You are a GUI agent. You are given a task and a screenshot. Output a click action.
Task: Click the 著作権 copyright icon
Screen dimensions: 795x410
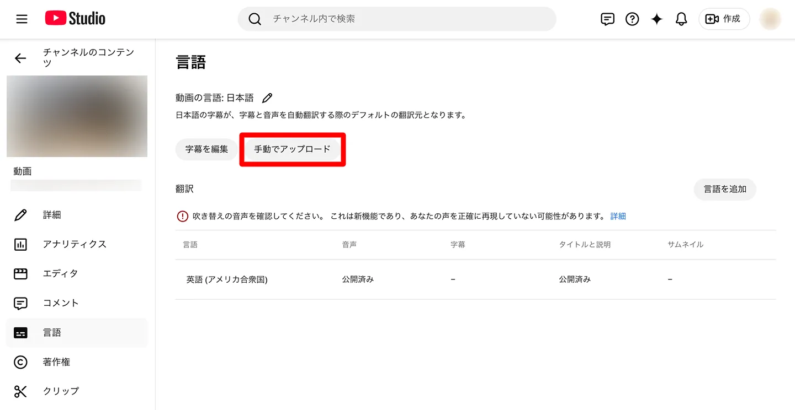[x=20, y=362]
